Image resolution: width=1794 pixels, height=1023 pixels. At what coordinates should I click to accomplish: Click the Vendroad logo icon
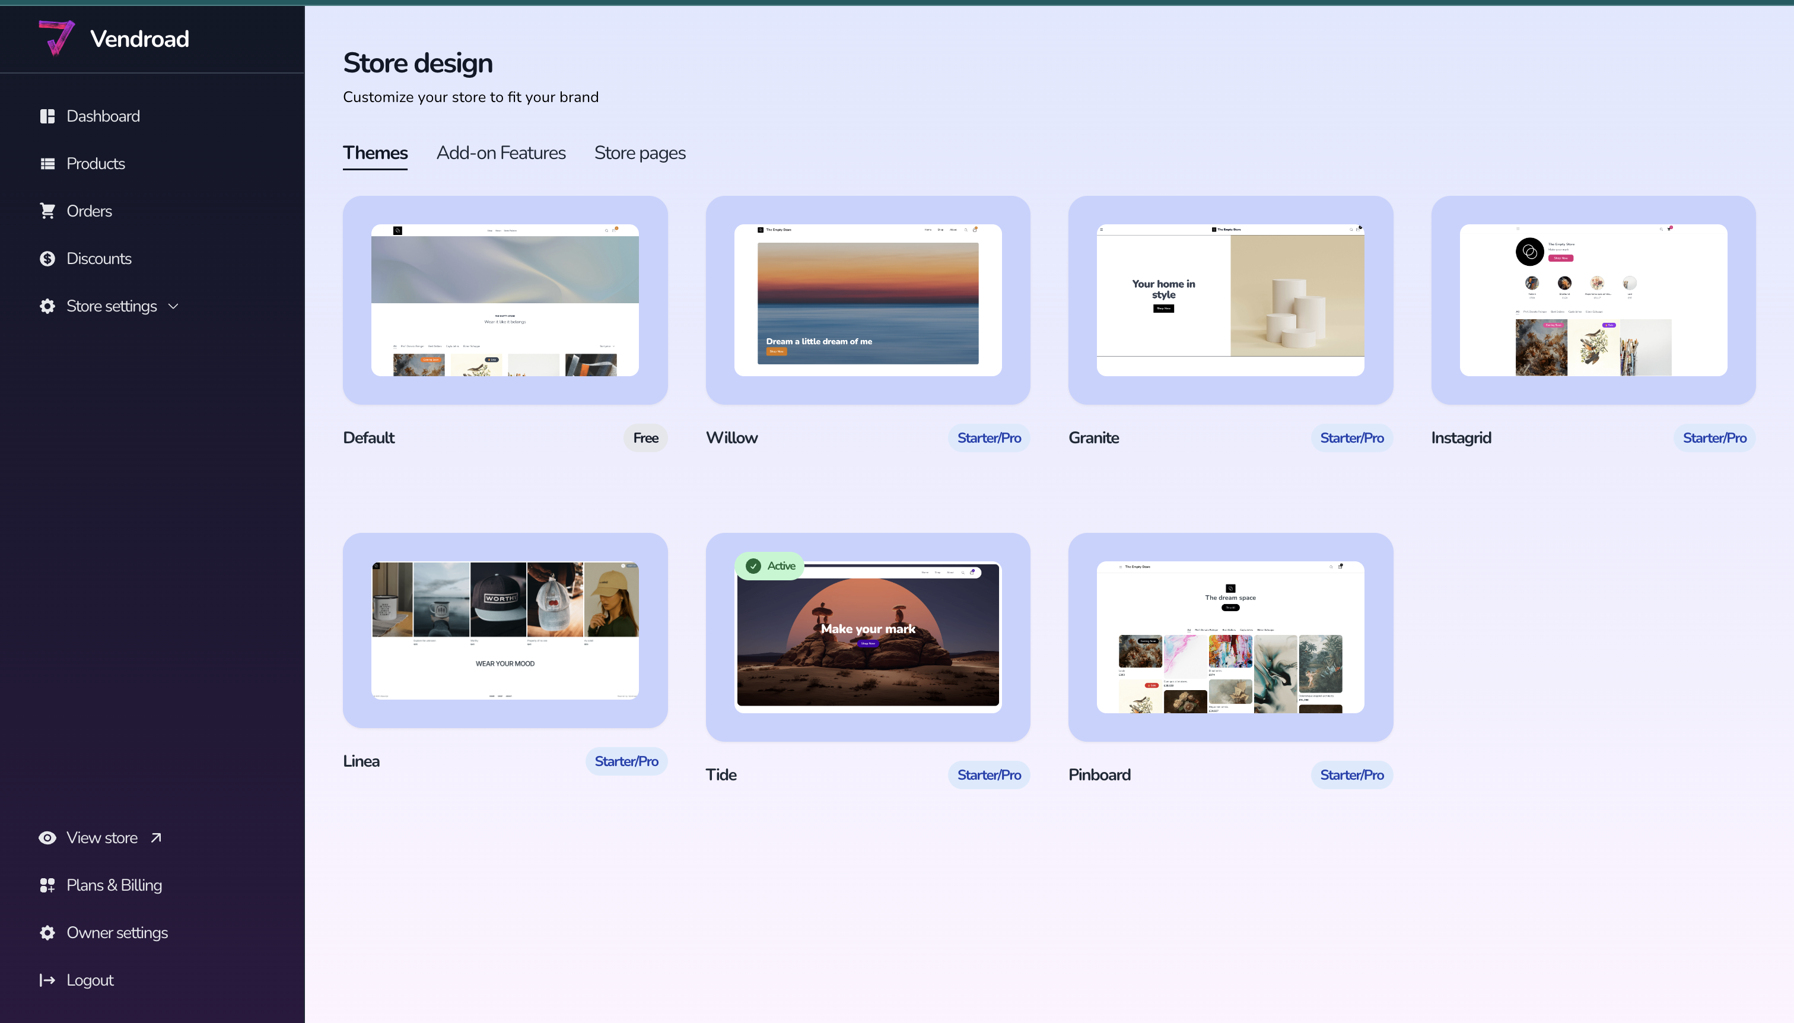coord(56,37)
